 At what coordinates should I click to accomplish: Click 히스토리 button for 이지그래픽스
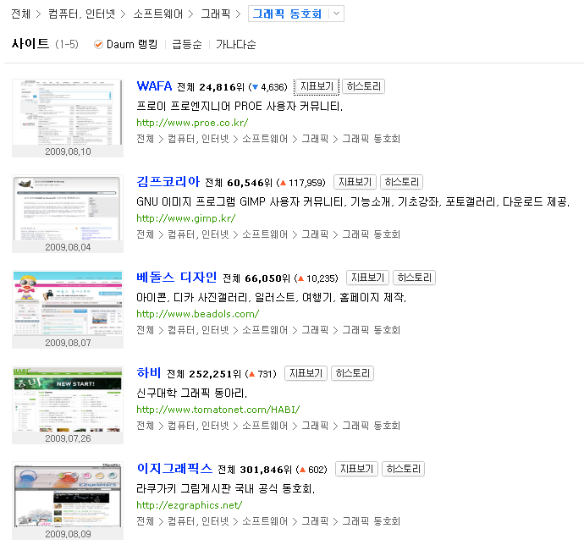404,469
